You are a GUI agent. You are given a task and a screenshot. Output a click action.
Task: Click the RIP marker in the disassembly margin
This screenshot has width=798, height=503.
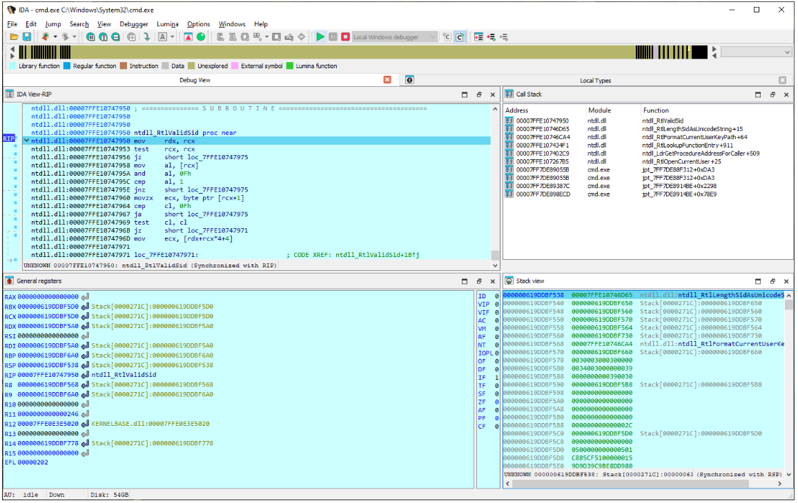click(8, 138)
